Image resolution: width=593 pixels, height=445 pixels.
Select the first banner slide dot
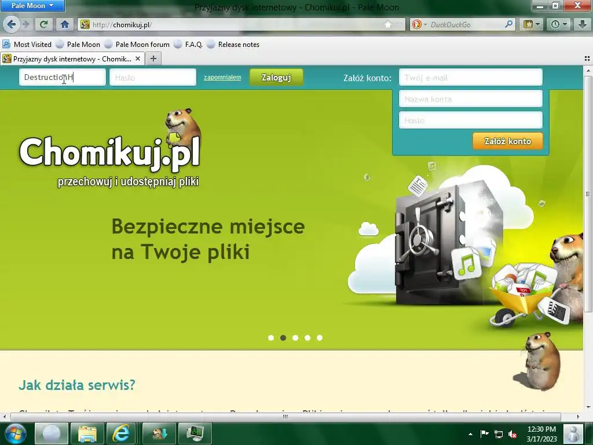271,338
